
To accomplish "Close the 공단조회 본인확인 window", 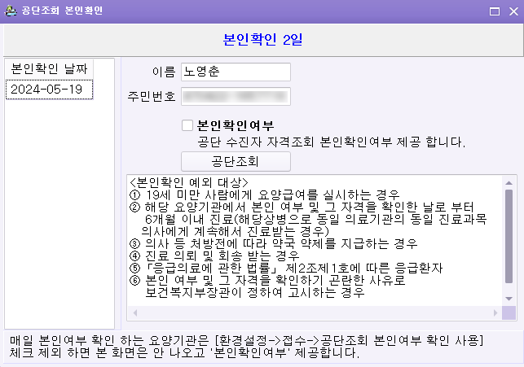I will (x=512, y=11).
